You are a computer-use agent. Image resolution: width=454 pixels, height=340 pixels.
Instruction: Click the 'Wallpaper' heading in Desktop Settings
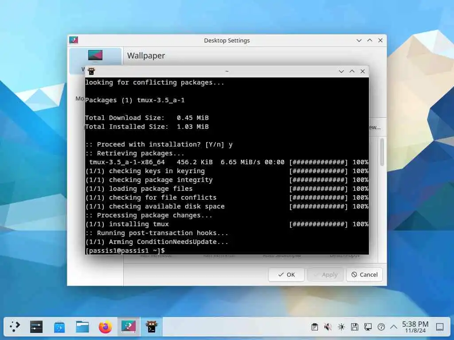[146, 55]
